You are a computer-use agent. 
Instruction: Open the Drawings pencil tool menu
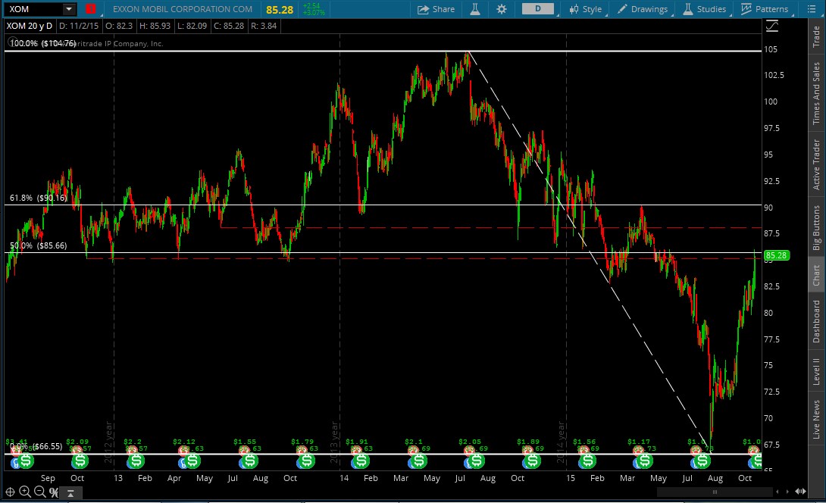point(642,9)
